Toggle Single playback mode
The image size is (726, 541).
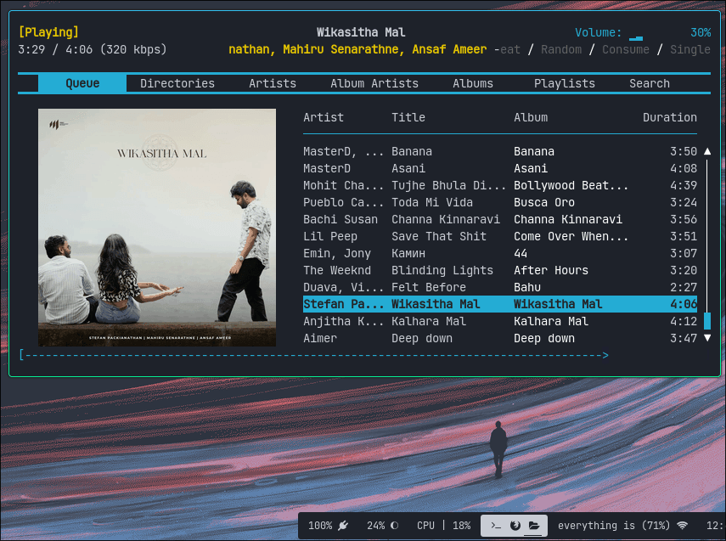coord(689,49)
